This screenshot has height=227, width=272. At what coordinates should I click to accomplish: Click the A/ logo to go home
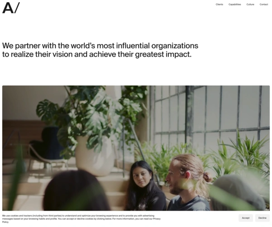coord(11,8)
